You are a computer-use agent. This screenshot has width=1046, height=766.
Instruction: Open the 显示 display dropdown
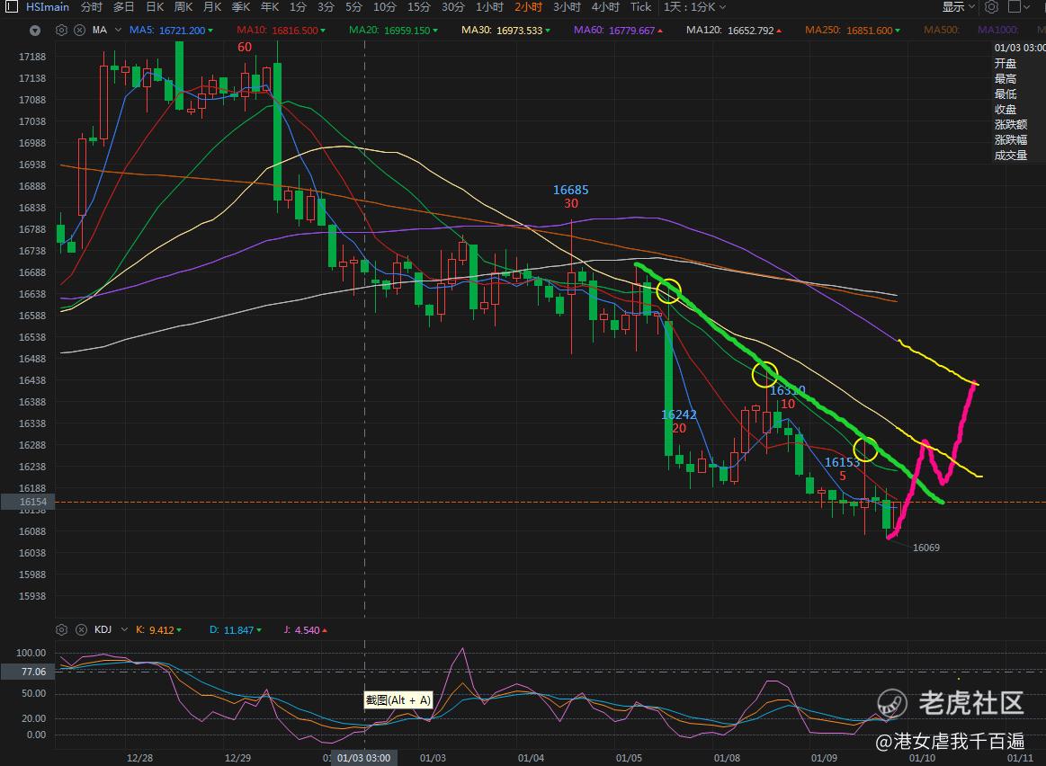[x=959, y=7]
